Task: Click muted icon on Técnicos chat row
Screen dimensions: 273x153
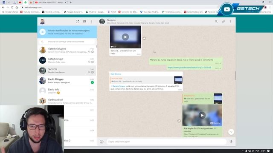Action: coord(89,72)
